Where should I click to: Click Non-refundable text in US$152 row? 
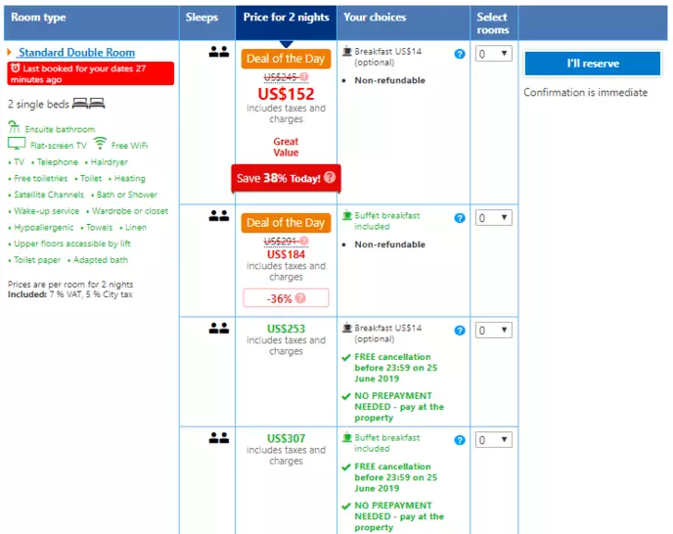click(389, 80)
